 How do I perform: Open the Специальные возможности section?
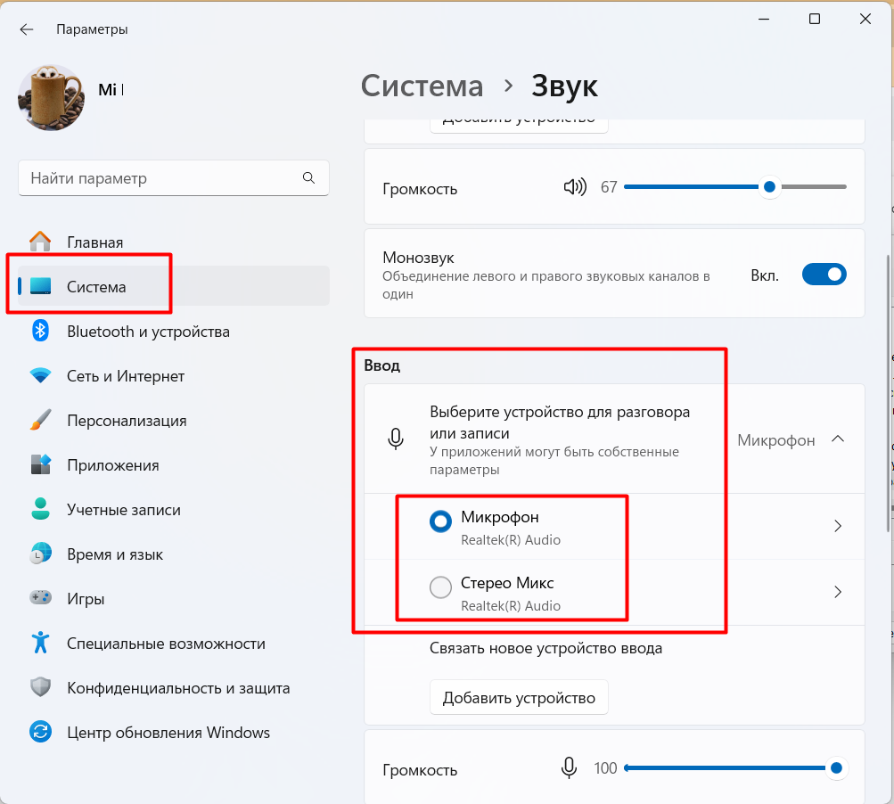click(166, 644)
